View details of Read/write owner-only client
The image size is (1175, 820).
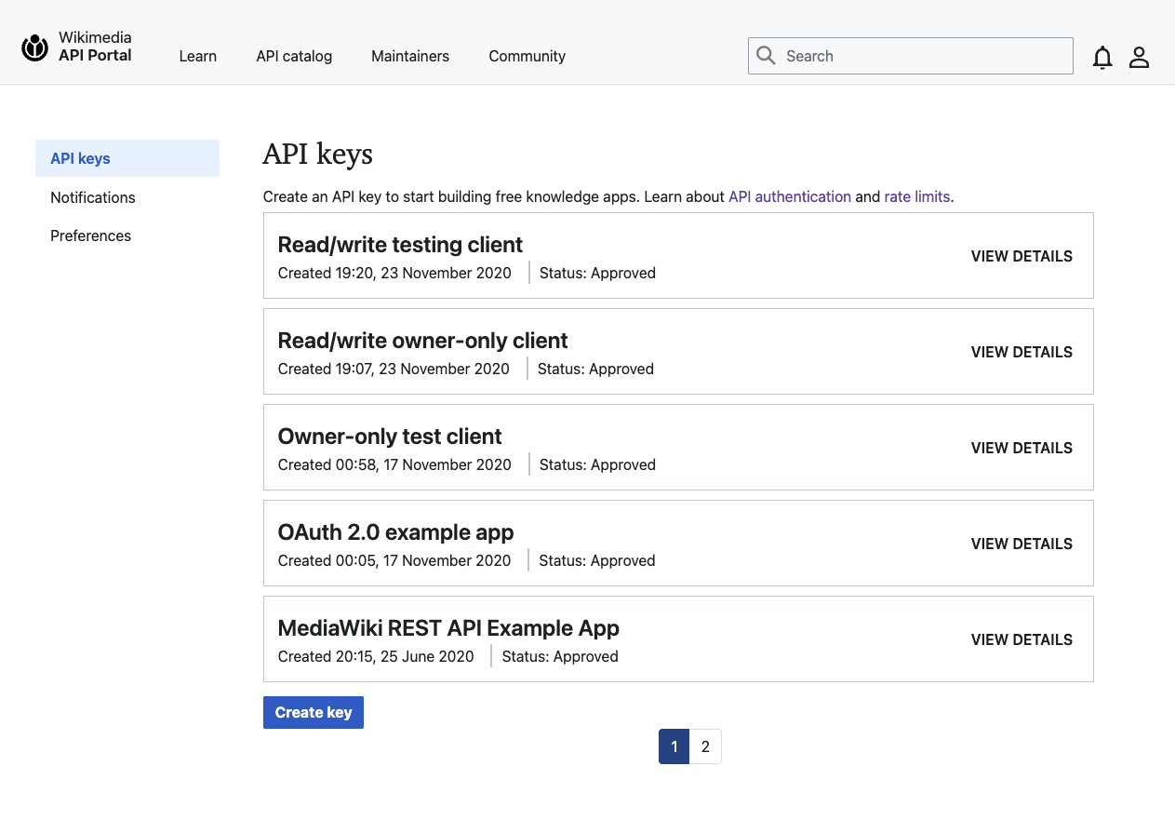tap(1021, 352)
